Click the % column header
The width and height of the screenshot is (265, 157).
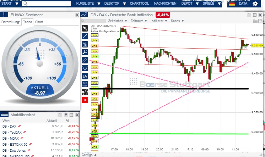[67, 121]
